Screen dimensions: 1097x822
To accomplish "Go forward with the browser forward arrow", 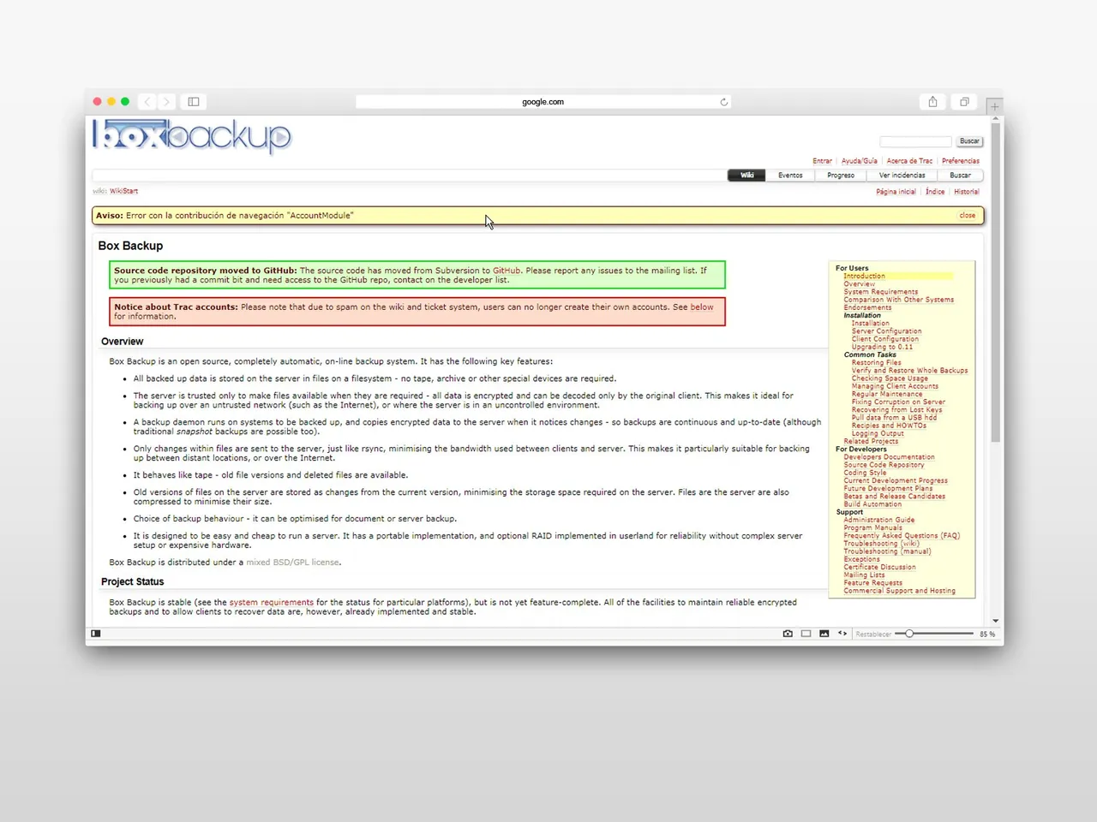I will 167,102.
